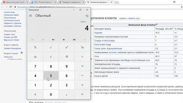Image resolution: width=183 pixels, height=103 pixels.
Task: Click the equals key
Action: (x=82, y=94)
